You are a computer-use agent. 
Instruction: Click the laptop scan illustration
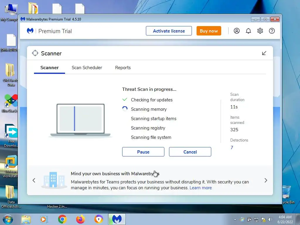click(80, 120)
